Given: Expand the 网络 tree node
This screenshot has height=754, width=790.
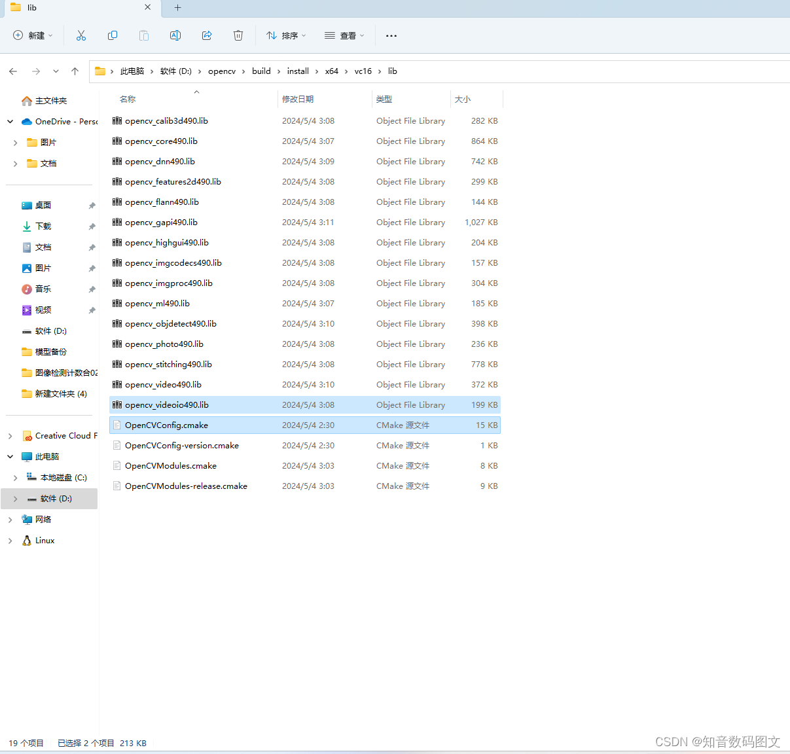Looking at the screenshot, I should [x=10, y=520].
